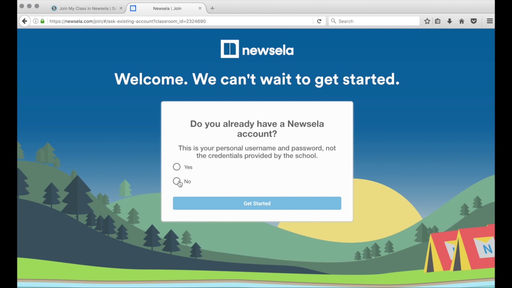
Task: Select the No radio button
Action: (x=177, y=181)
